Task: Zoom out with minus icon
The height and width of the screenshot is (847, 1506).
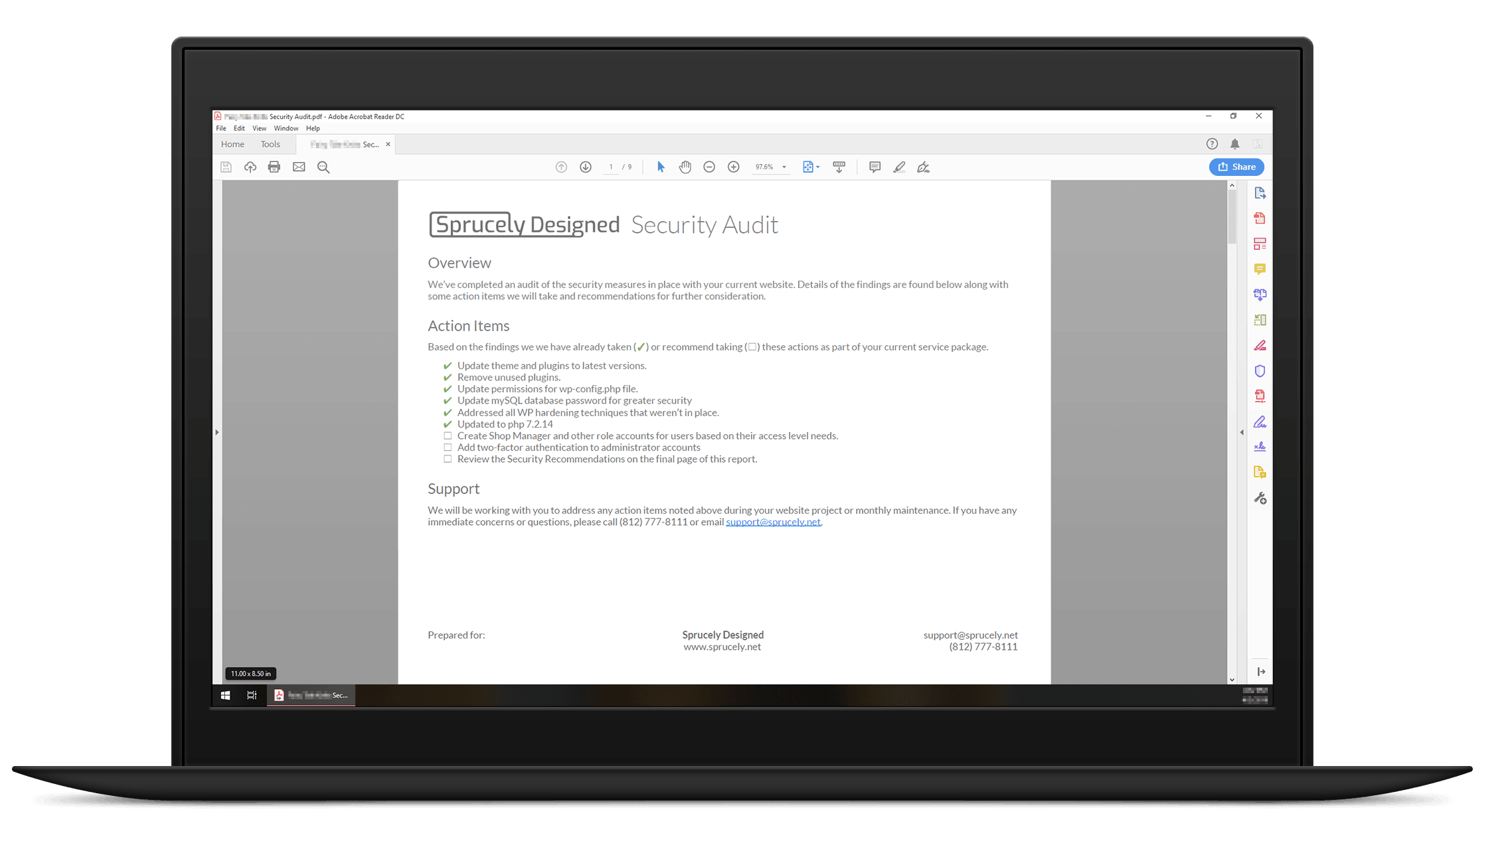Action: (709, 167)
